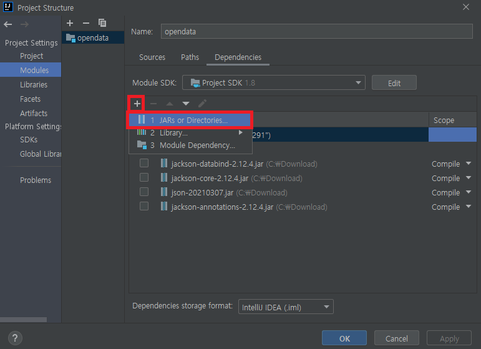
Task: Go back with the left arrow
Action: point(8,24)
